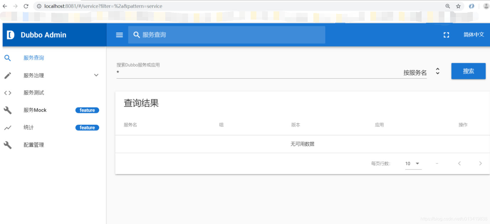
Task: Click the browser forward arrow
Action: coord(15,6)
